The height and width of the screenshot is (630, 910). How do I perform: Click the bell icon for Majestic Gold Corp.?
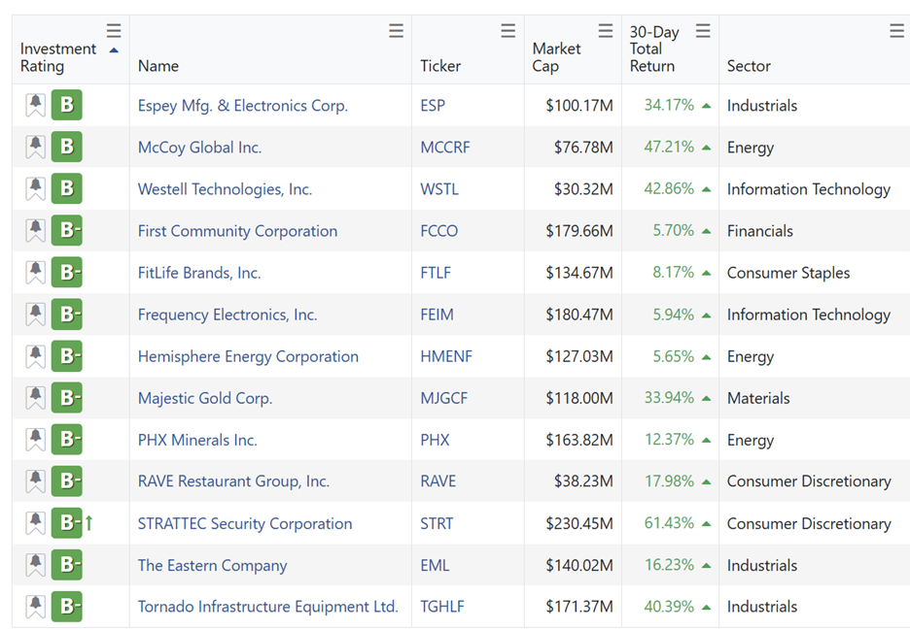coord(35,398)
